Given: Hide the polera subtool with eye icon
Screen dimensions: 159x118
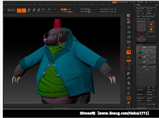Looking at the screenshot, I should pyautogui.click(x=154, y=57).
